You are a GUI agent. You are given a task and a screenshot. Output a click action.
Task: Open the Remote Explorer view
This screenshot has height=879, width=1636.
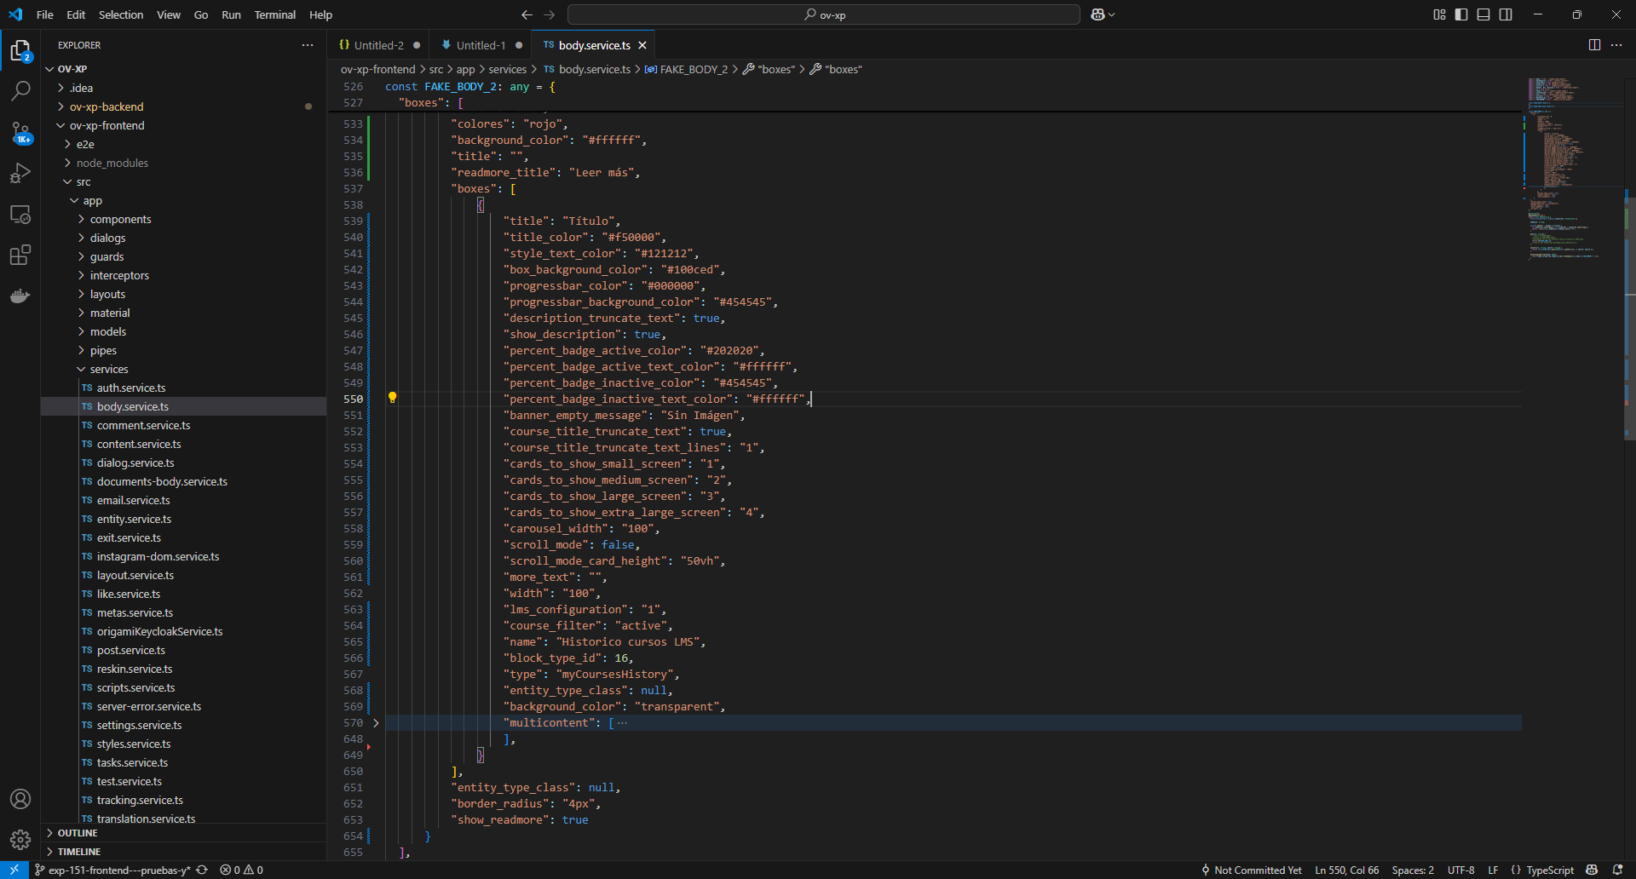(x=20, y=214)
